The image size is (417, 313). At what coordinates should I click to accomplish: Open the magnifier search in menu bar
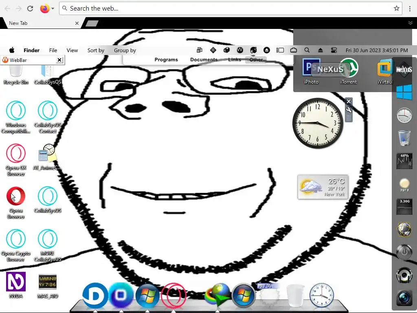[307, 50]
